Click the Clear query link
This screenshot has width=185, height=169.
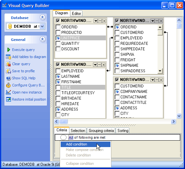[x=21, y=64]
